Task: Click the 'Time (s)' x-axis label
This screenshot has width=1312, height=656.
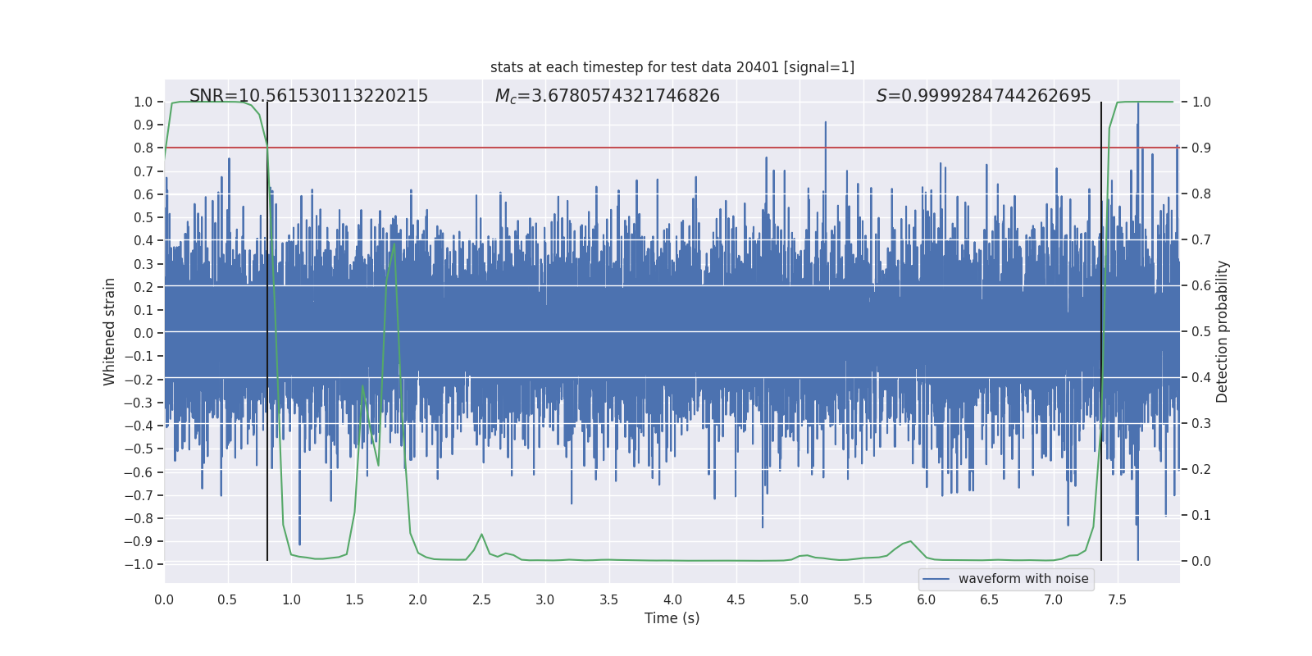Action: [672, 618]
